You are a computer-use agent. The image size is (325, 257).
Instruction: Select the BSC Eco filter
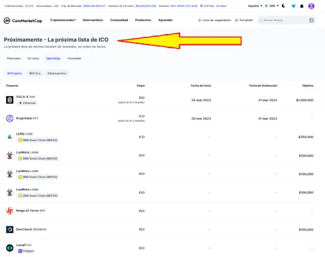pyautogui.click(x=35, y=73)
